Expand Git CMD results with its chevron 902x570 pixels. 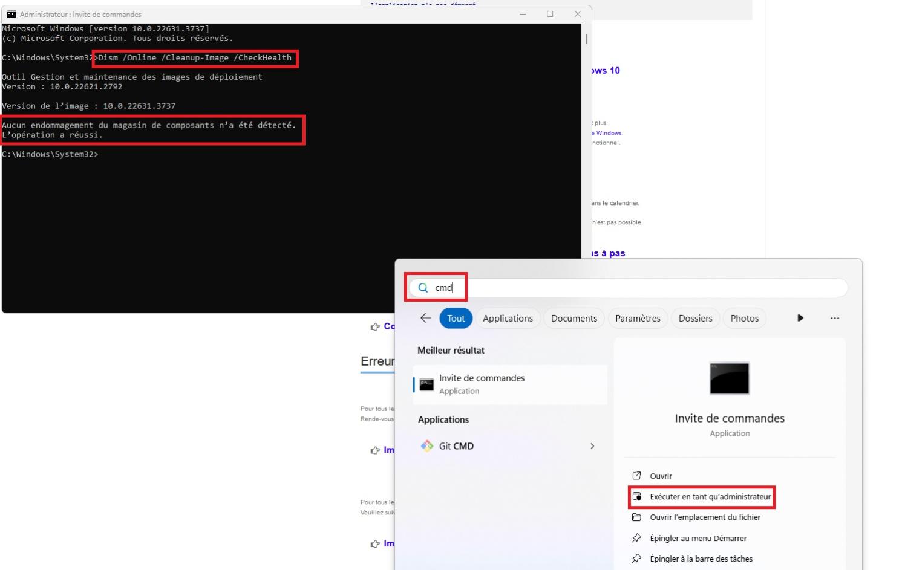pos(592,445)
